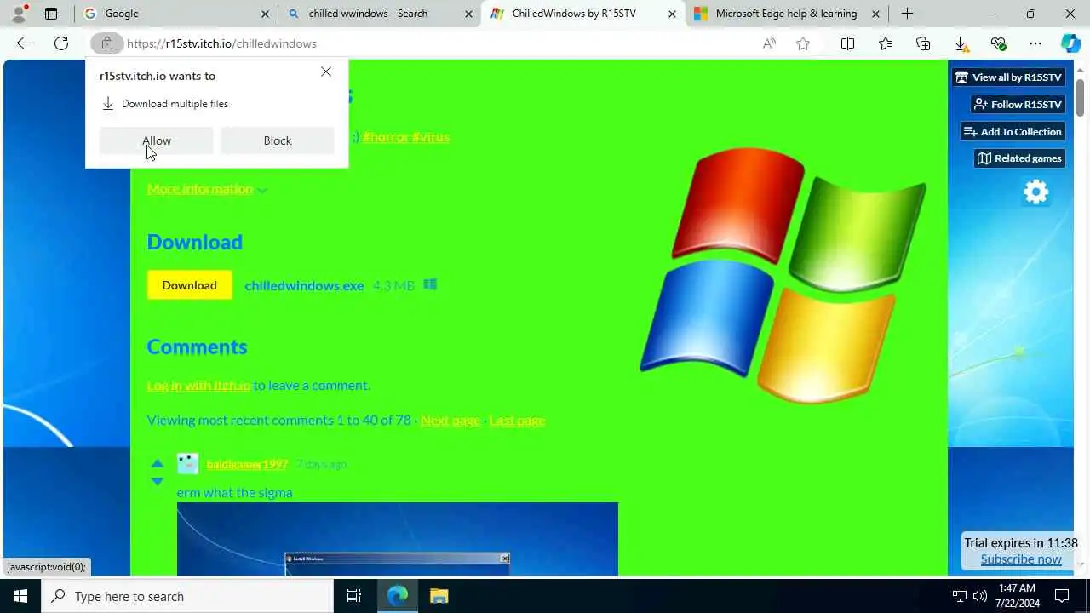The image size is (1090, 613).
Task: Open the #horror tag link
Action: 386,136
